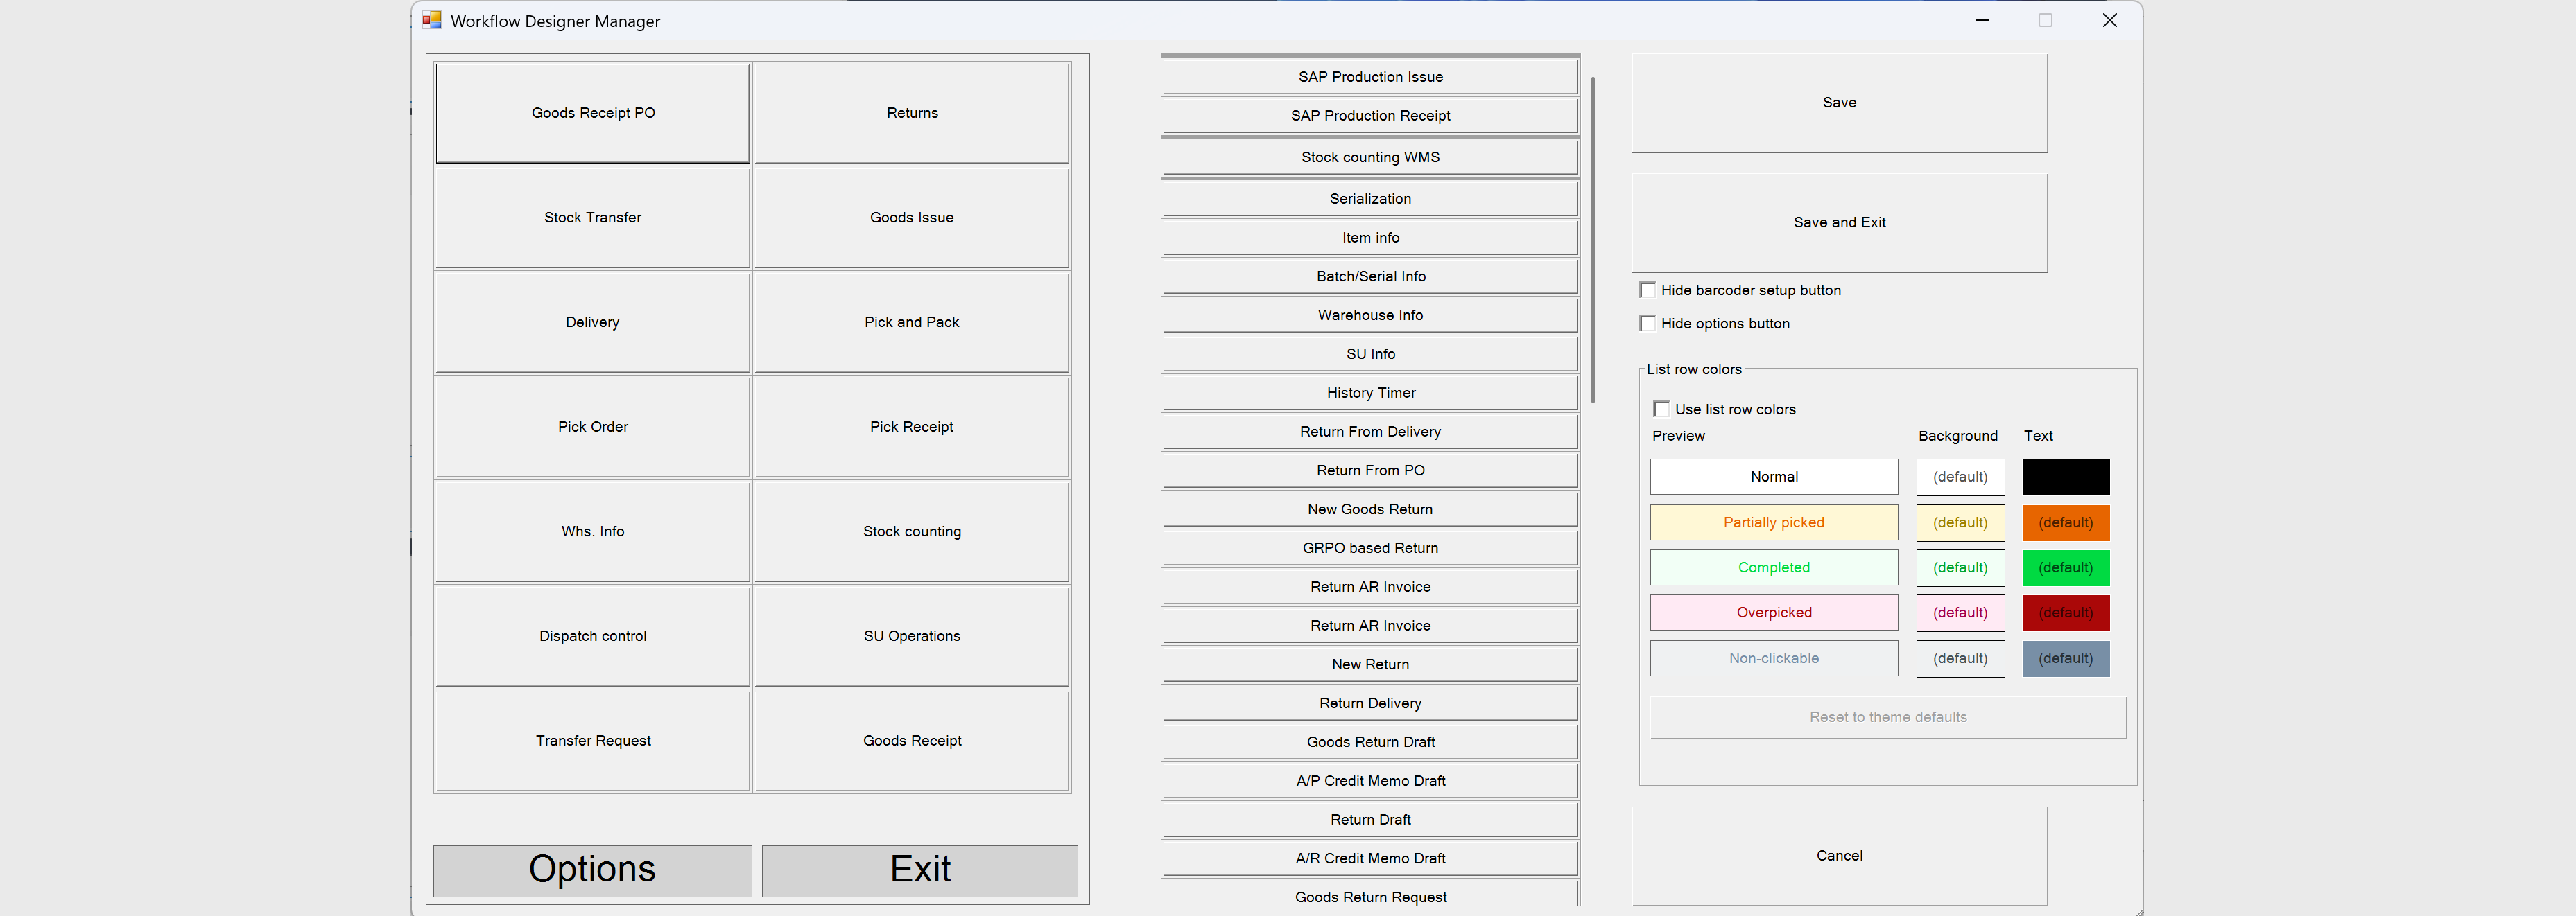Open Completed row background color swatch
2576x916 pixels.
[1960, 567]
